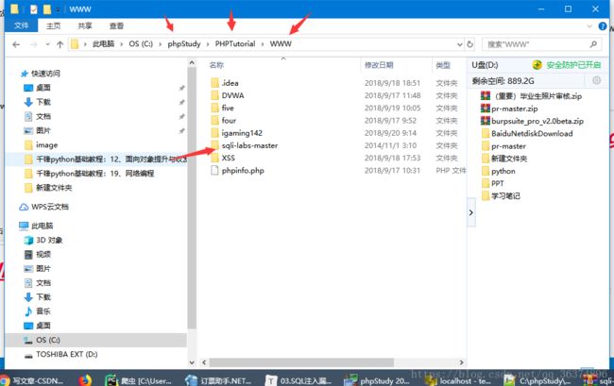Open the recent locations dropdown arrow
Viewport: 614px width, 386px height.
pyautogui.click(x=47, y=44)
